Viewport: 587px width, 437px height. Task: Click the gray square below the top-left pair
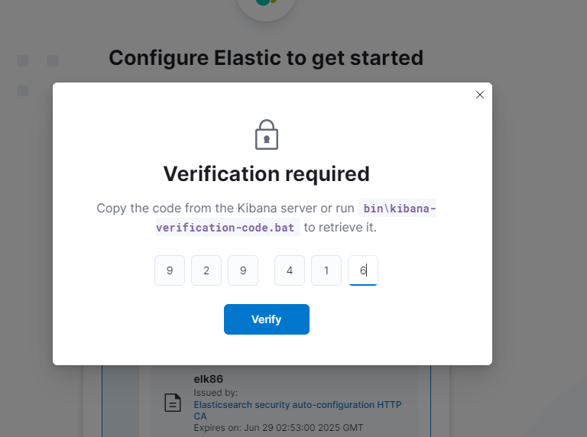[x=23, y=91]
